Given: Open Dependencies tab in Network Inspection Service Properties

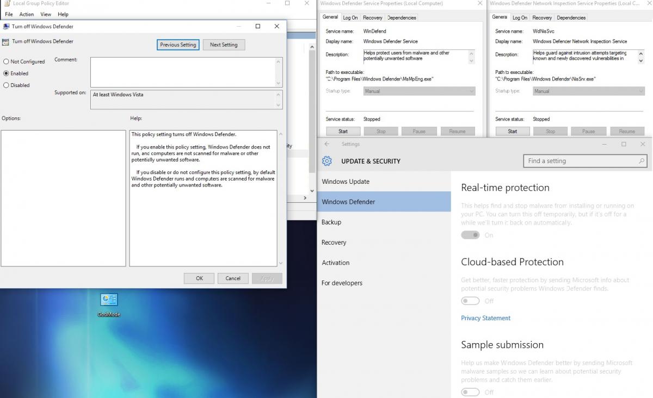Looking at the screenshot, I should (x=571, y=18).
